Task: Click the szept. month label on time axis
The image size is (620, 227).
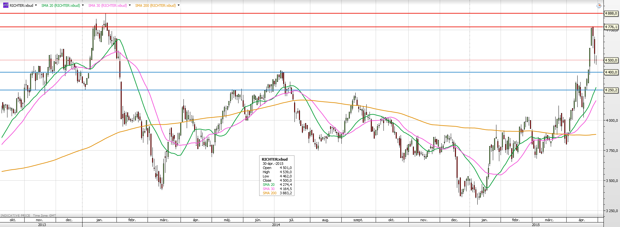Action: click(x=358, y=220)
